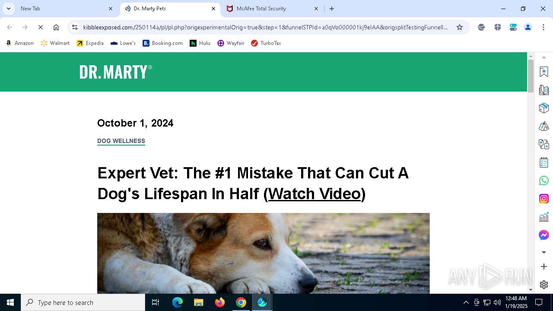Viewport: 553px width, 311px height.
Task: Open sidebar settings gear
Action: coord(544,285)
